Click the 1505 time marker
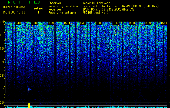This screenshot has width=170, height=108. point(83,23)
